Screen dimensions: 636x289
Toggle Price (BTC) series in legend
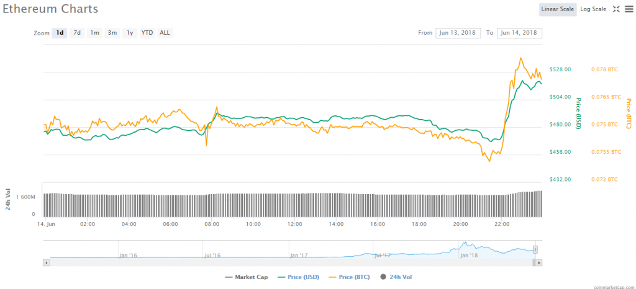[349, 277]
